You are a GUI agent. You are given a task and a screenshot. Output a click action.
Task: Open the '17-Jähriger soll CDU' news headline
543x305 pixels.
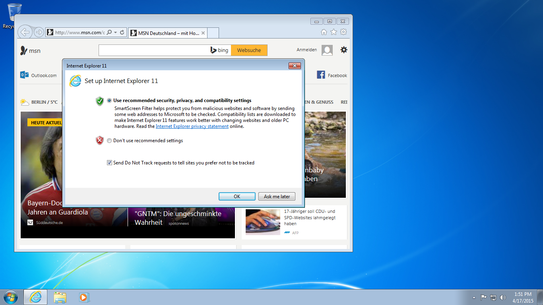coord(310,218)
